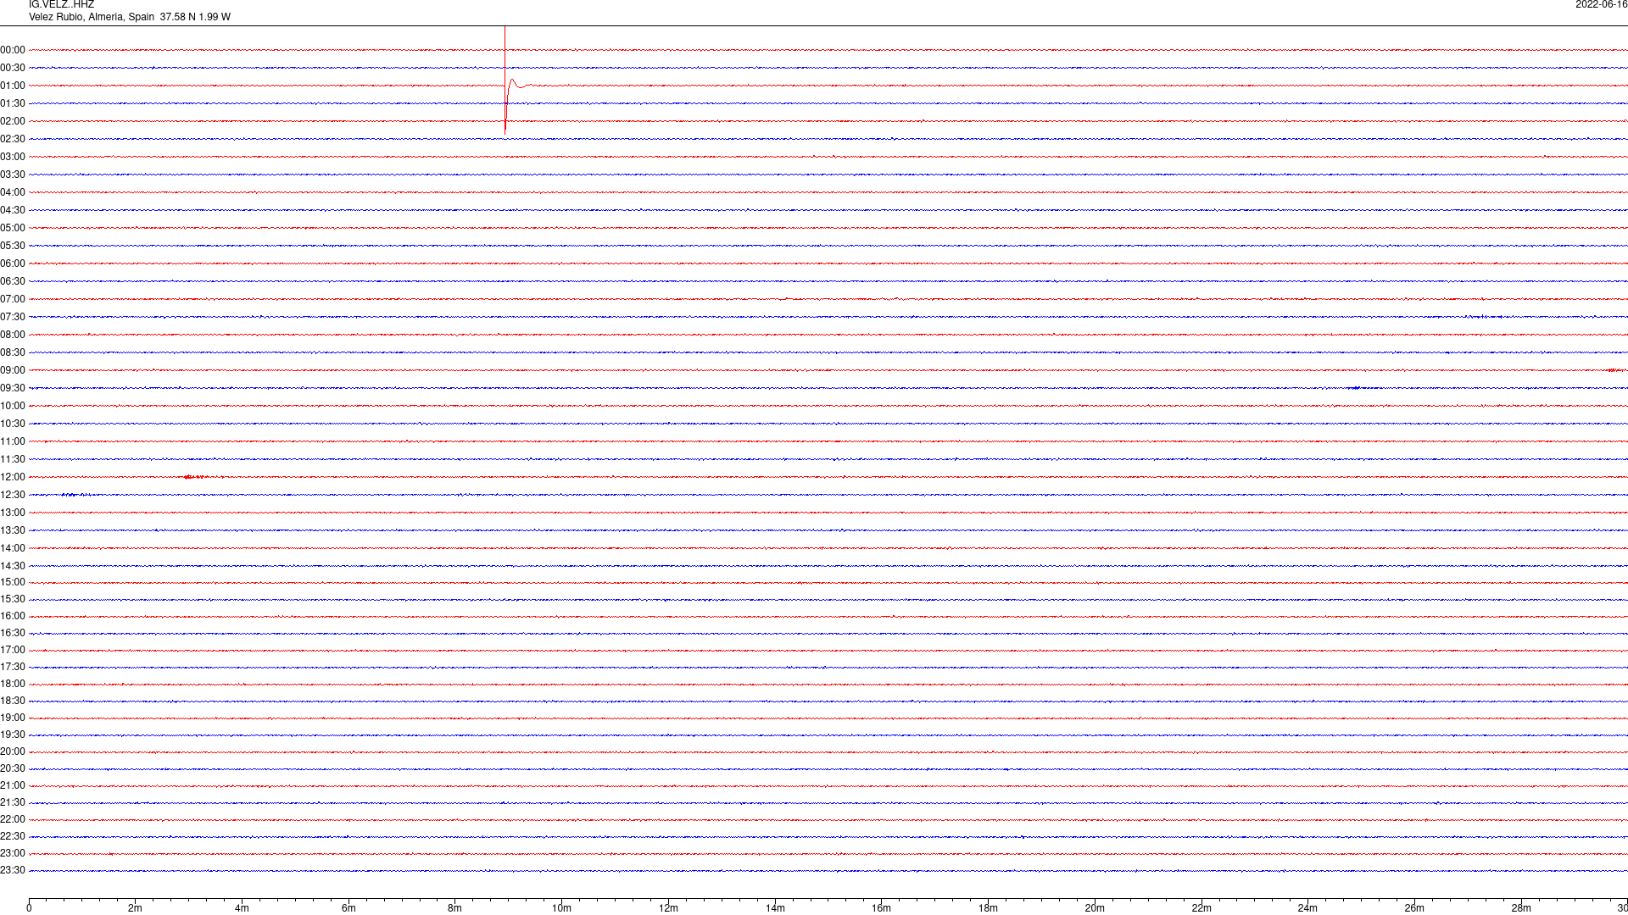This screenshot has width=1628, height=915.
Task: Click the 10:00 time row label
Action: coord(13,406)
